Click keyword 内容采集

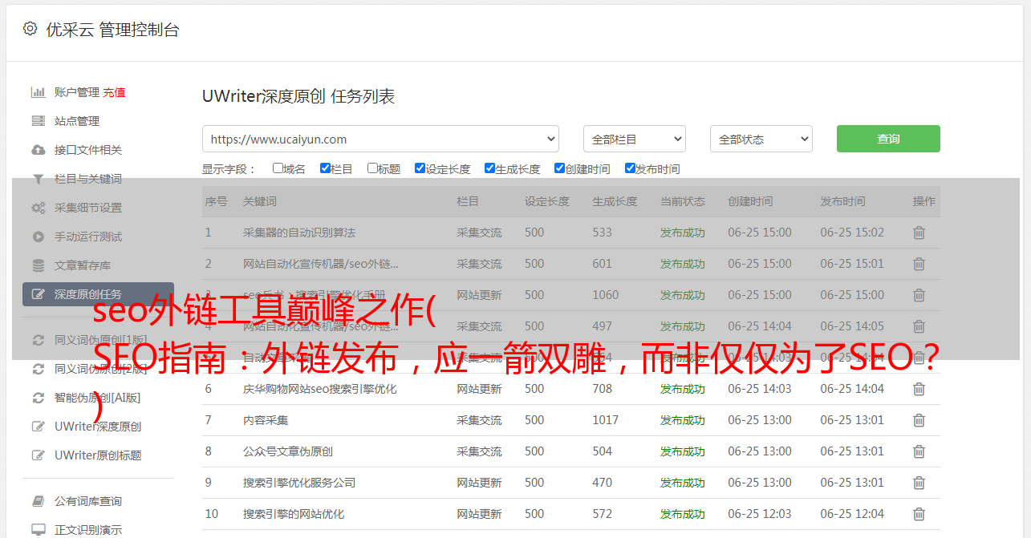(266, 420)
